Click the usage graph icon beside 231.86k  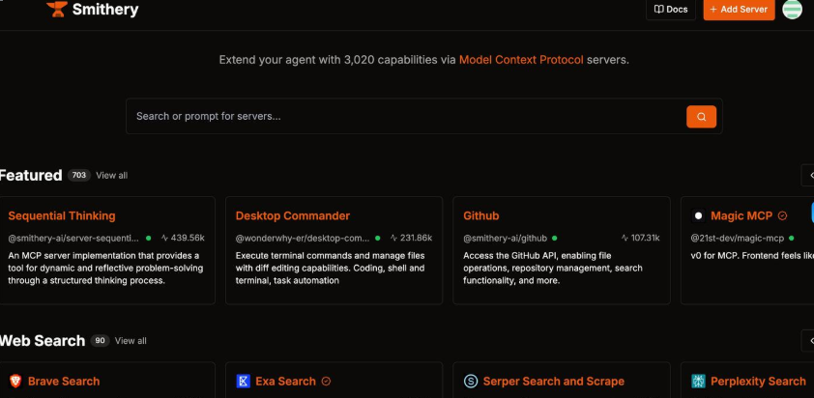click(x=393, y=239)
